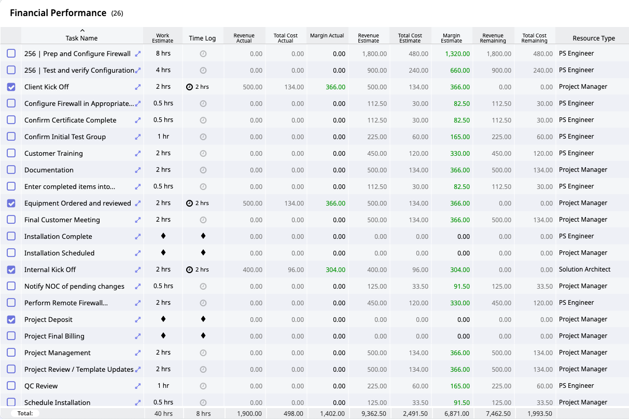The width and height of the screenshot is (629, 419).
Task: Open Project Review / Template Updates task
Action: (79, 370)
